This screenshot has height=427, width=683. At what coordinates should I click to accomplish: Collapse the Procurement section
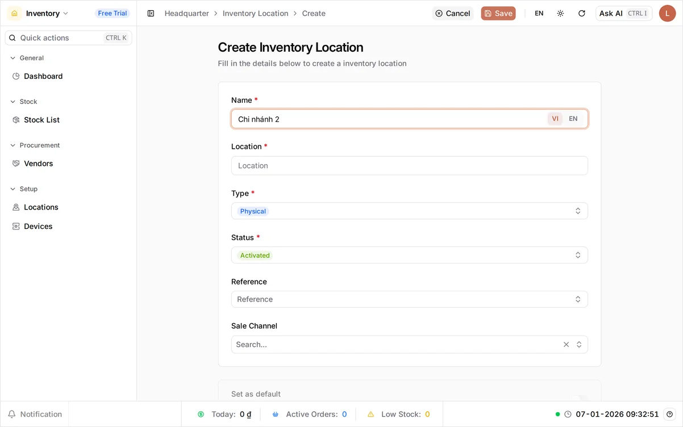(x=35, y=145)
